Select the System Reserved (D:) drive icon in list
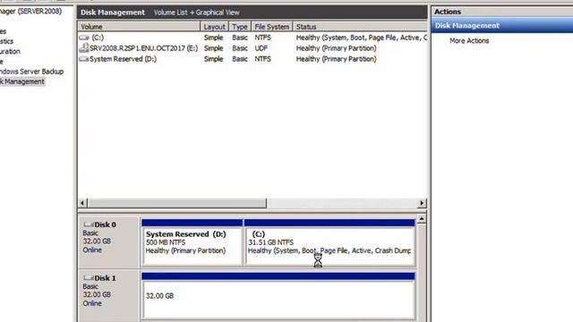 click(x=84, y=59)
